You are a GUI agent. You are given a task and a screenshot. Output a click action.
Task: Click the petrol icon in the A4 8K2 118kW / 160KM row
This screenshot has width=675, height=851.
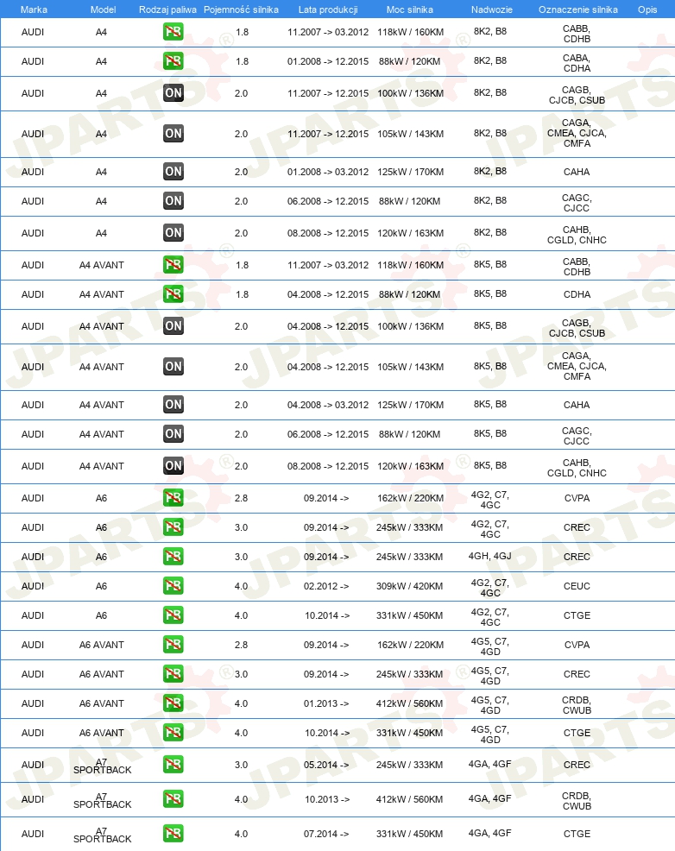tap(173, 31)
